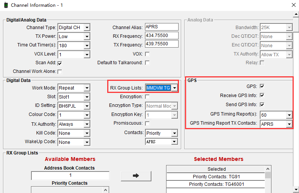Disable the Send GPS Info checkbox
299x193 pixels.
click(x=262, y=105)
